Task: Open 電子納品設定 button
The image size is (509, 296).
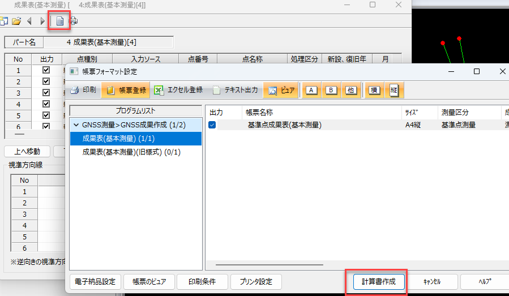Action: [x=95, y=282]
